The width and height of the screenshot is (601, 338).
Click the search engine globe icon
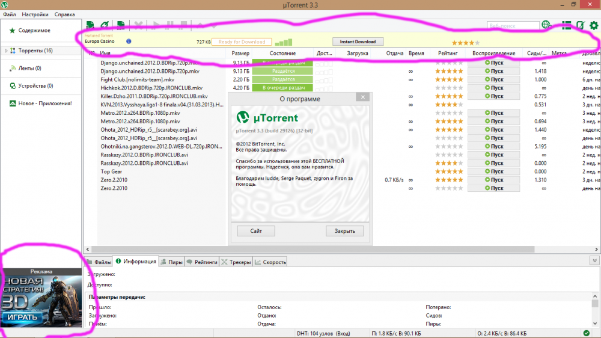(x=546, y=25)
